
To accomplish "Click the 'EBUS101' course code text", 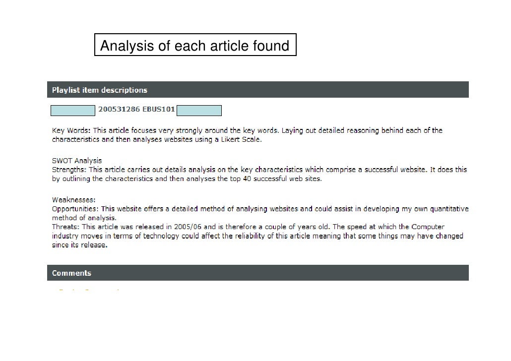I will pyautogui.click(x=159, y=109).
